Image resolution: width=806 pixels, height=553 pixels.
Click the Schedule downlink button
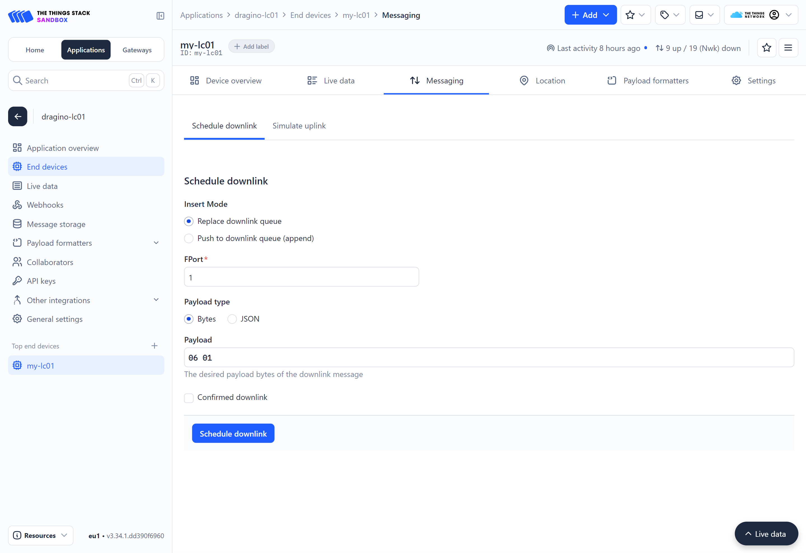click(x=233, y=433)
